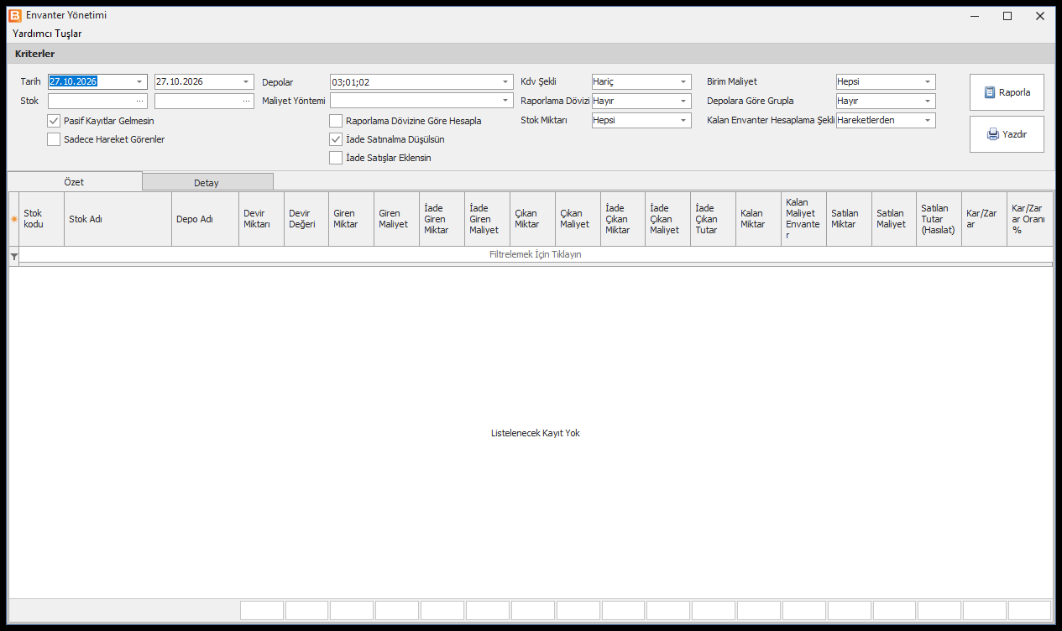The width and height of the screenshot is (1062, 631).
Task: Click the Çıkan Miktar column header
Action: point(533,219)
